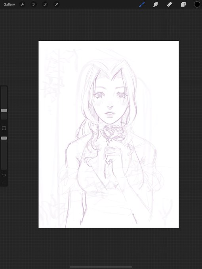Redo the last undone stroke
The width and height of the screenshot is (202, 269).
click(x=4, y=182)
